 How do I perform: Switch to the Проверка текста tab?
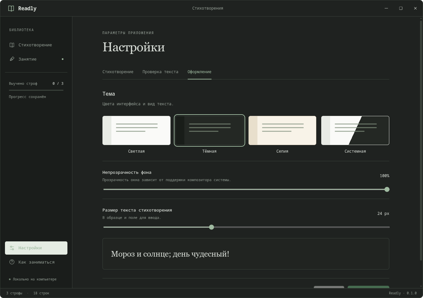coord(160,72)
